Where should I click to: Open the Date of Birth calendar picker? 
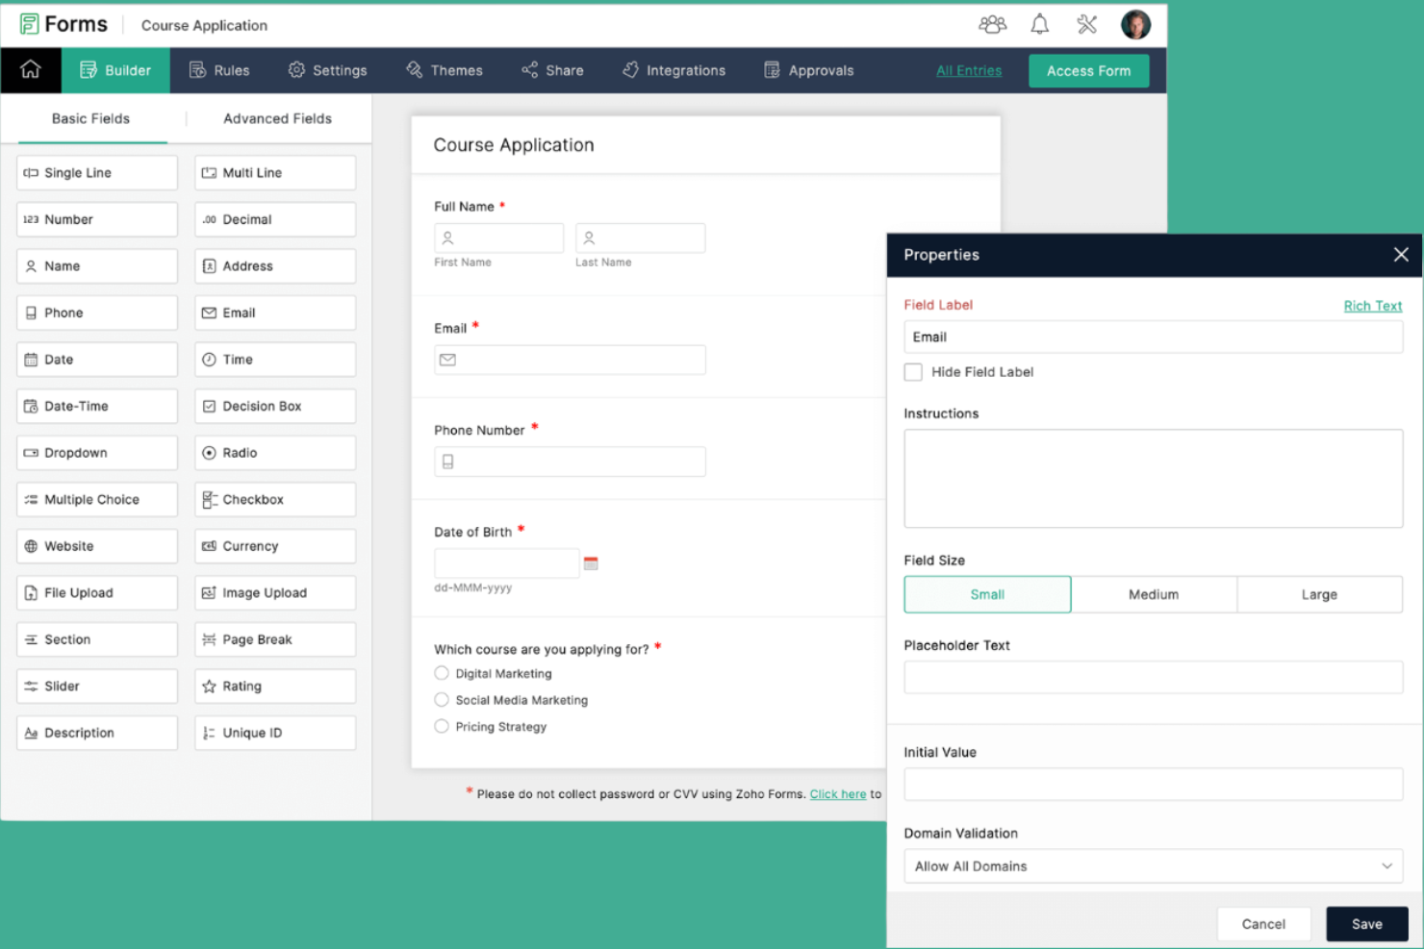(591, 563)
